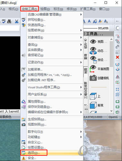Switch to the 三维动态观察 vertical tab
The height and width of the screenshot is (161, 122).
86,90
